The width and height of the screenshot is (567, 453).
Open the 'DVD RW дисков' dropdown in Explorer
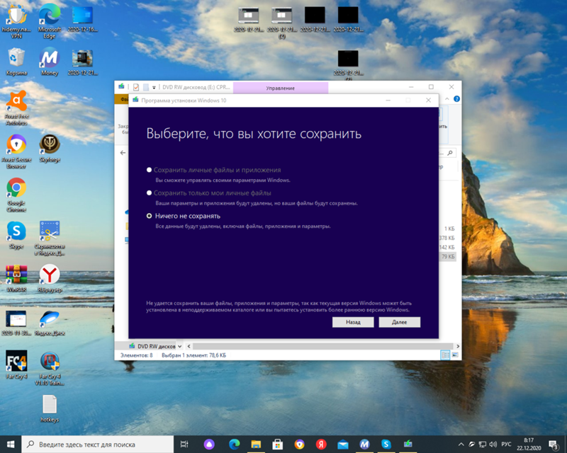click(x=180, y=346)
